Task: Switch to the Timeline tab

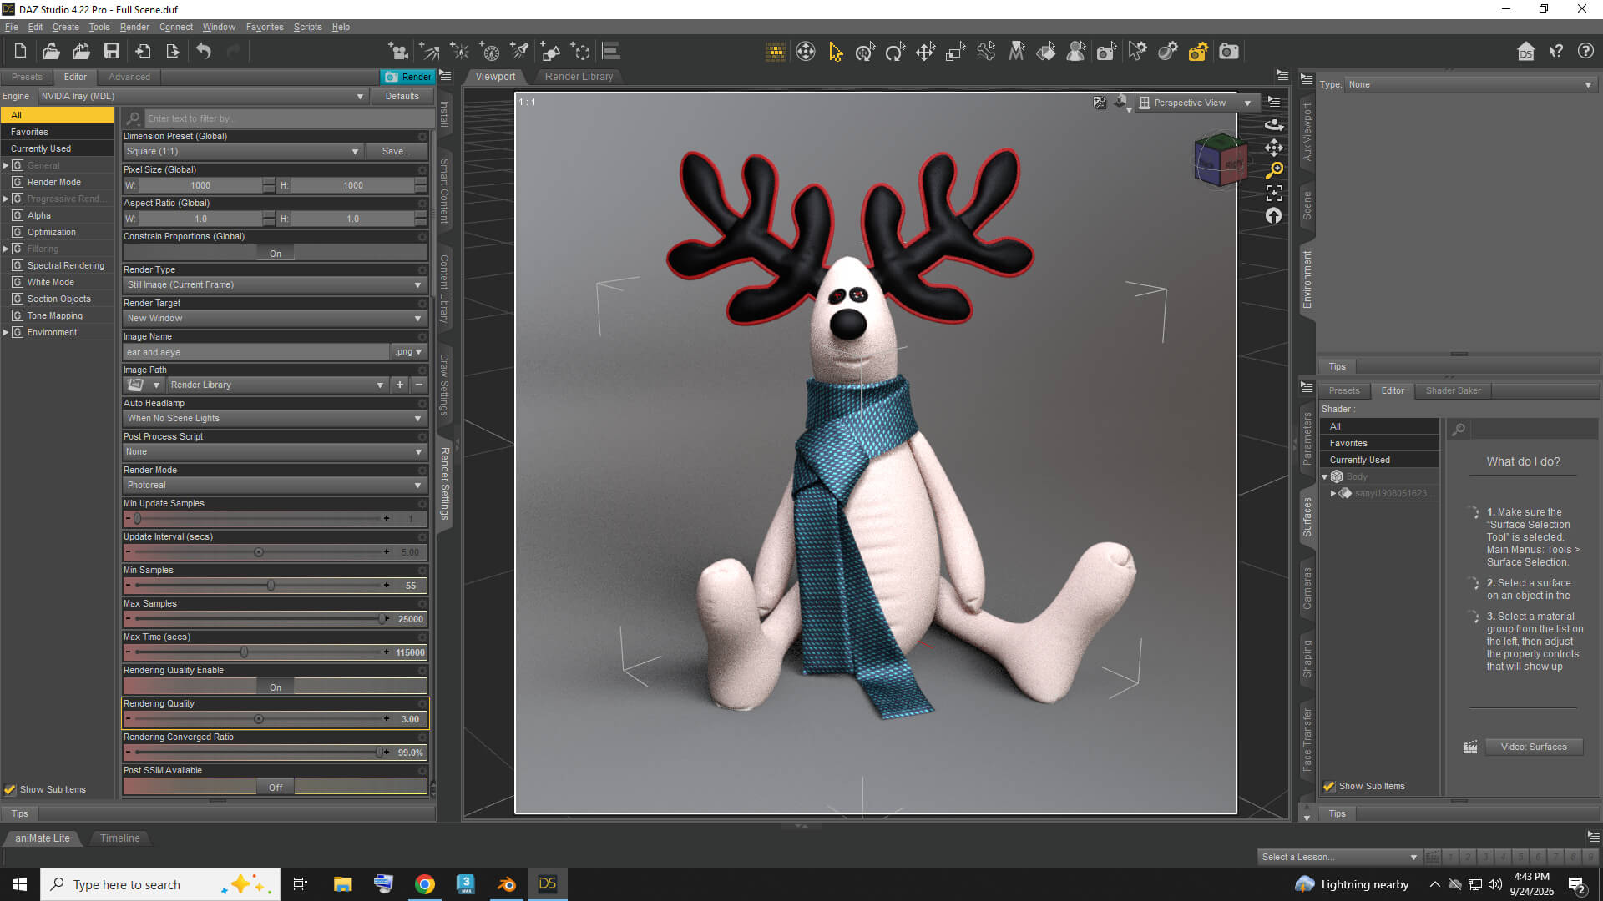Action: coord(119,838)
